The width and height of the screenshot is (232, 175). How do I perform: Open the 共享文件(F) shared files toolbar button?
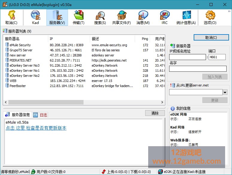click(x=122, y=17)
